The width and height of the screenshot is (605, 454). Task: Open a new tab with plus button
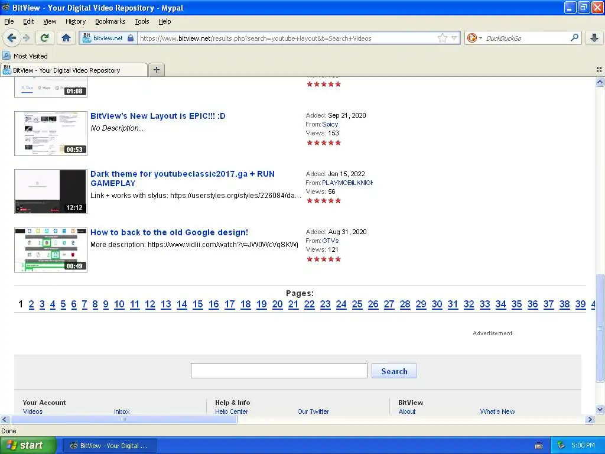tap(156, 70)
